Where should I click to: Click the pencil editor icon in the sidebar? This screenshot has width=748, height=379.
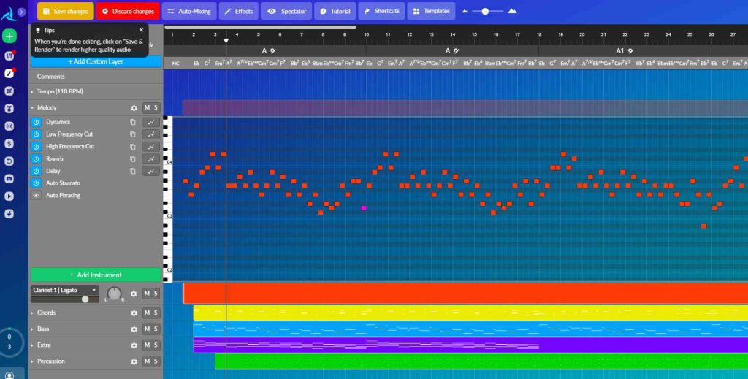click(9, 73)
